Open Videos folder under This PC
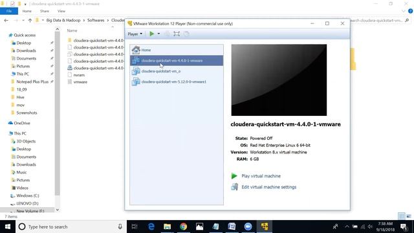The width and height of the screenshot is (414, 233). point(22,188)
